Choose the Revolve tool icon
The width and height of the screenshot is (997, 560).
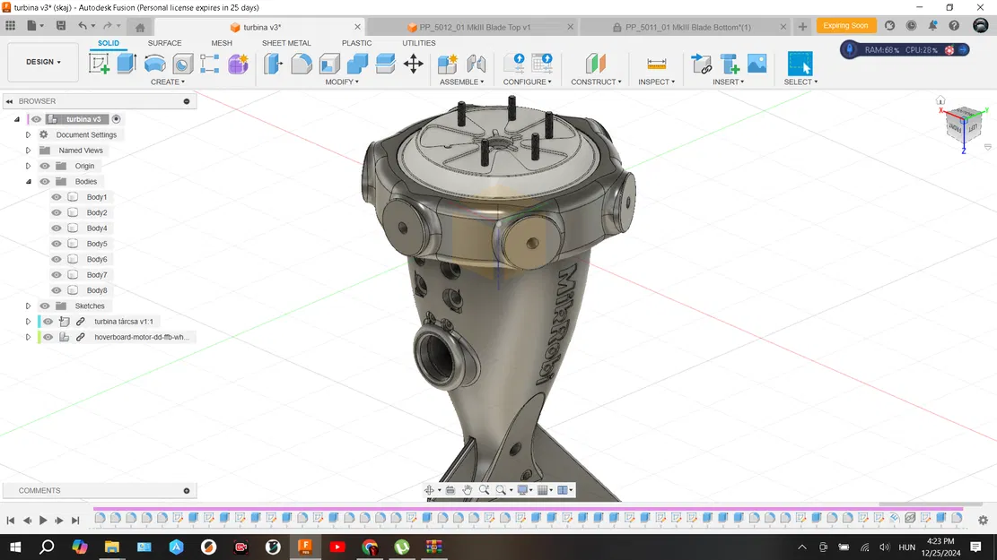click(154, 64)
